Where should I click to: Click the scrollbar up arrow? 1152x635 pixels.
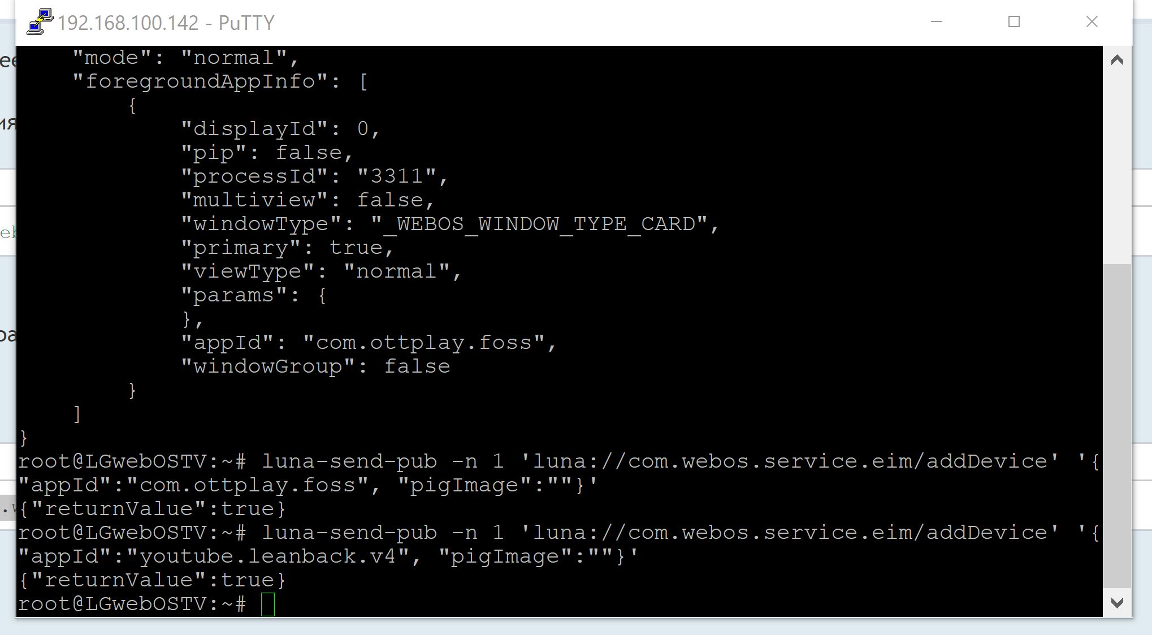[x=1117, y=61]
